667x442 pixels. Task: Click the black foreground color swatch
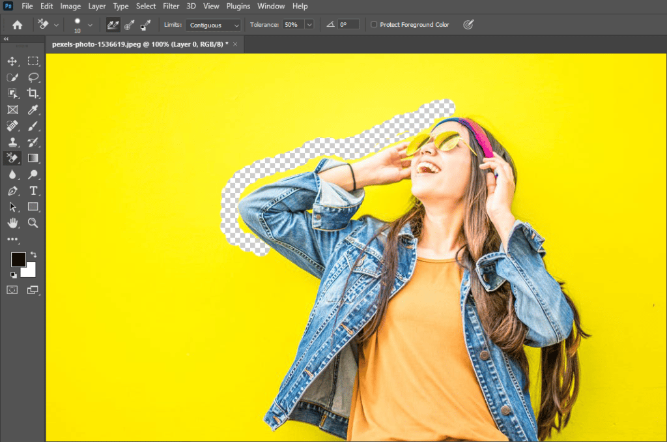click(x=18, y=259)
